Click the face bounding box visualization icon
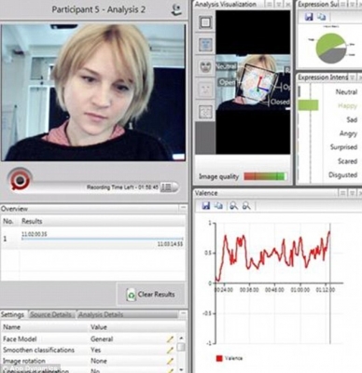This screenshot has width=362, height=373. click(x=205, y=22)
